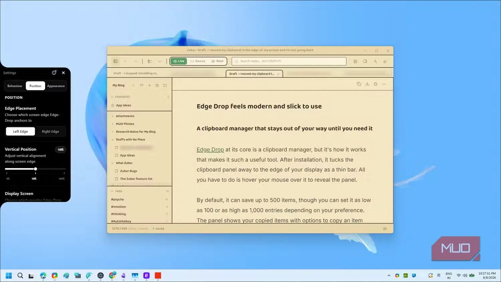Expand Research Notes for My Blog folder
This screenshot has width=501, height=282.
113,132
